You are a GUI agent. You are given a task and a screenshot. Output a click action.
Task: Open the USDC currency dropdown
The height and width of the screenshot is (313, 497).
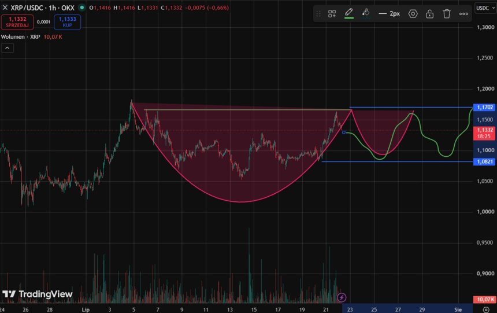(x=485, y=8)
